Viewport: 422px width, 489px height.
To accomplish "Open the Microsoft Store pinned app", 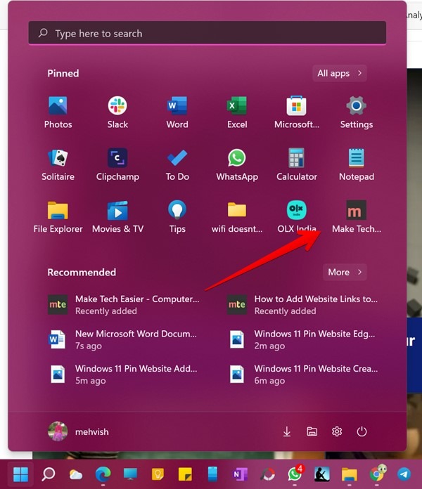I will pos(297,112).
